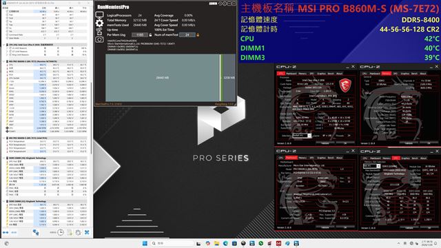Click the network computers icon in HWiNFO toolbar
Screen dimensions: 441x248
pyautogui.click(x=36, y=232)
